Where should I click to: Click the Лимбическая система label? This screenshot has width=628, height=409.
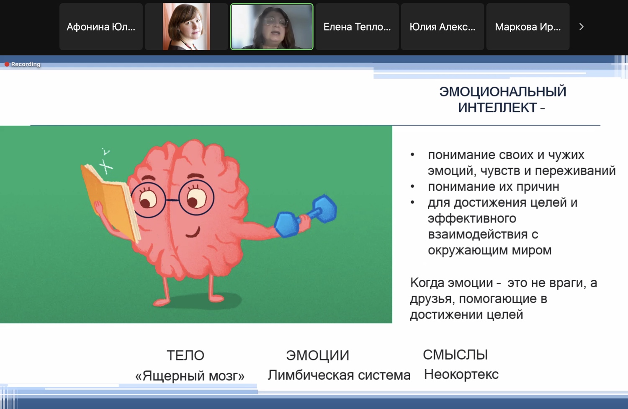(x=339, y=375)
